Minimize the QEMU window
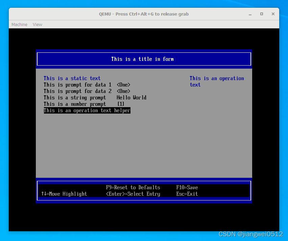Screen dimensions: 288x241 [x=250, y=14]
